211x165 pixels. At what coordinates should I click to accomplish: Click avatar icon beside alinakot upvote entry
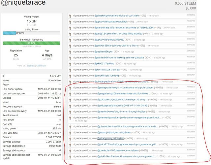[70, 16]
